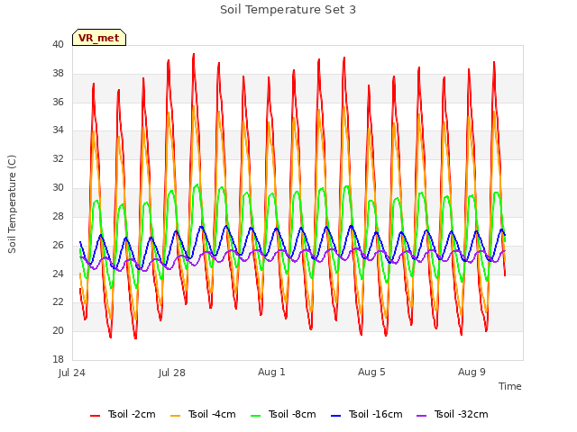Click the chart title Soil Temperature Set 3
This screenshot has height=432, width=577.
pyautogui.click(x=288, y=10)
